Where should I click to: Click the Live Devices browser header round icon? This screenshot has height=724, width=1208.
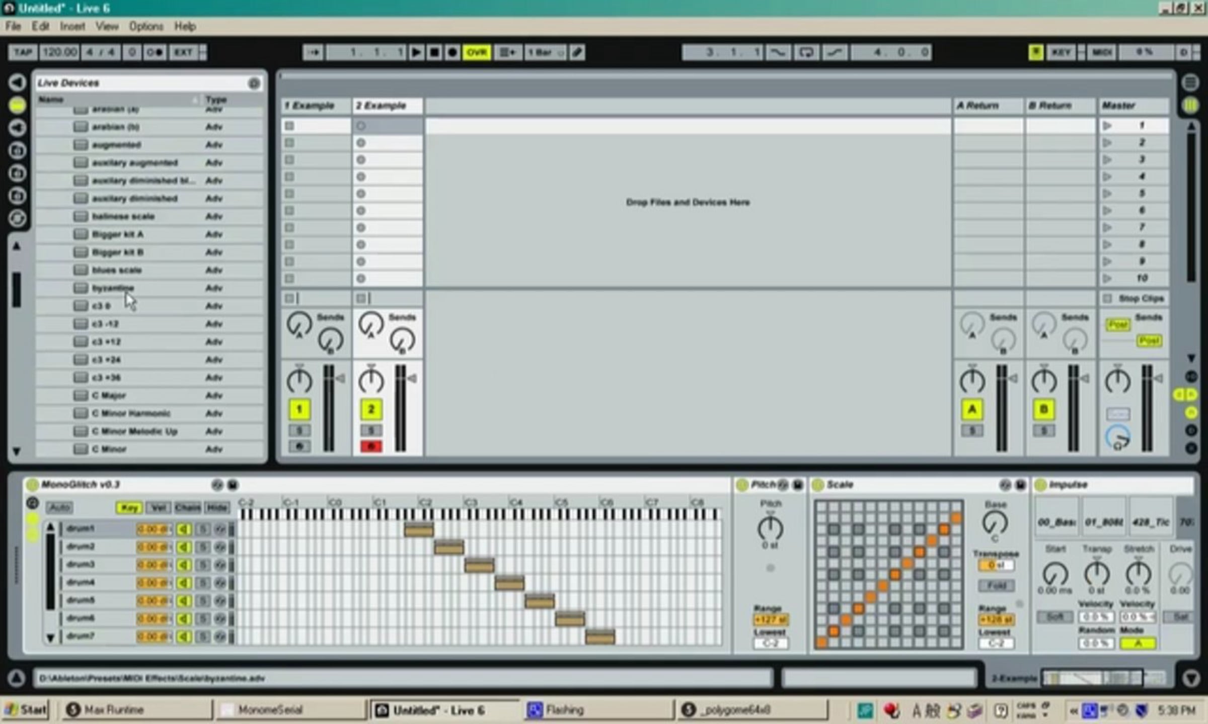click(x=254, y=83)
